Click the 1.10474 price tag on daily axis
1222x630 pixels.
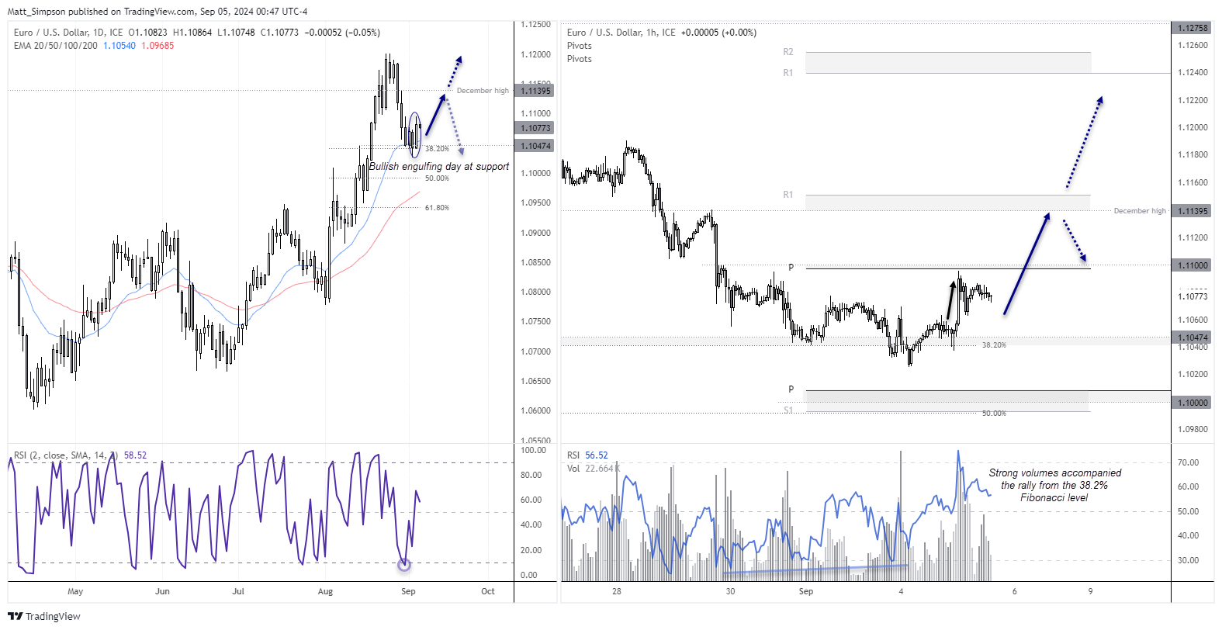coord(535,146)
